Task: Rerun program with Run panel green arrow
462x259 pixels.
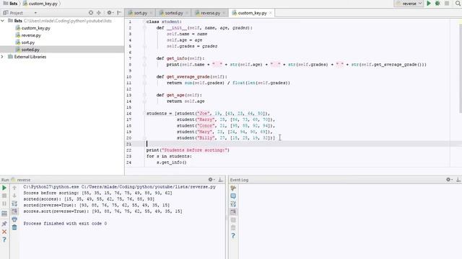Action: coord(4,188)
